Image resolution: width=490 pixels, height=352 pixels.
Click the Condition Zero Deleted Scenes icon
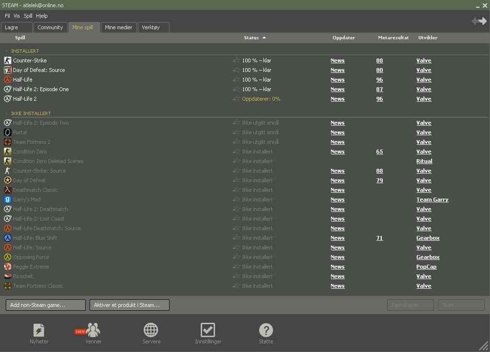(8, 161)
